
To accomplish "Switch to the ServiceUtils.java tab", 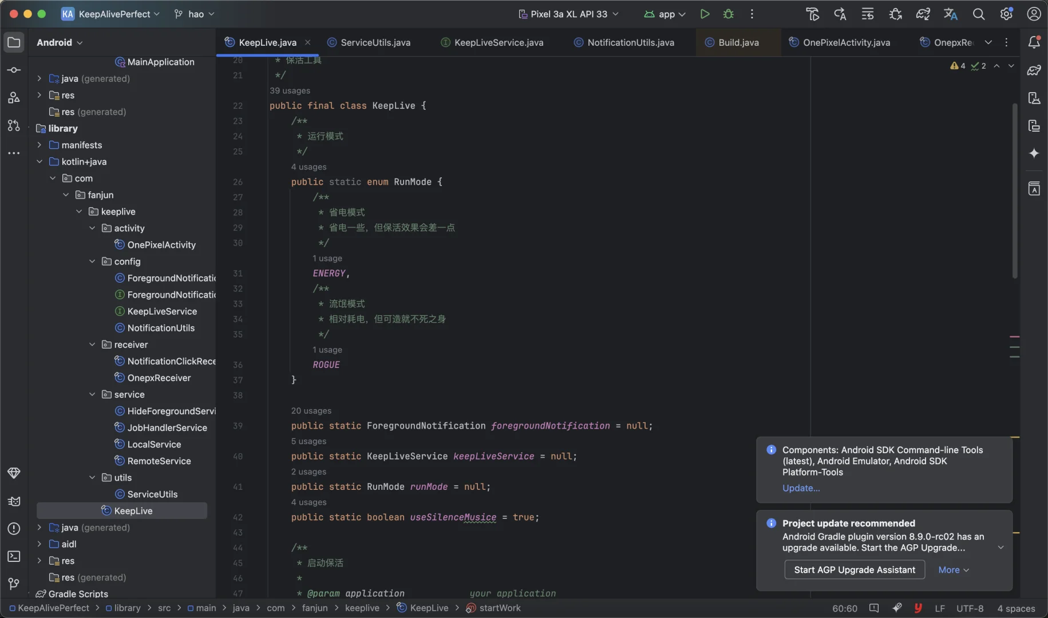I will (375, 42).
